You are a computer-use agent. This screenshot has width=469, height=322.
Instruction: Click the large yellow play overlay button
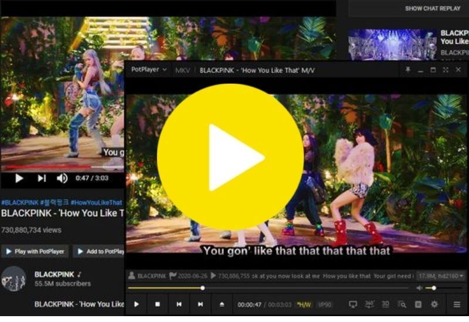point(230,157)
